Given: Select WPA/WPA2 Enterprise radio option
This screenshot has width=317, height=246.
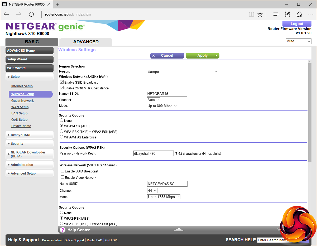Looking at the screenshot, I should (62, 137).
